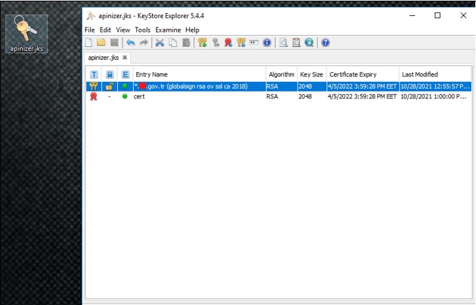
Task: Open the Examine menu
Action: click(169, 30)
